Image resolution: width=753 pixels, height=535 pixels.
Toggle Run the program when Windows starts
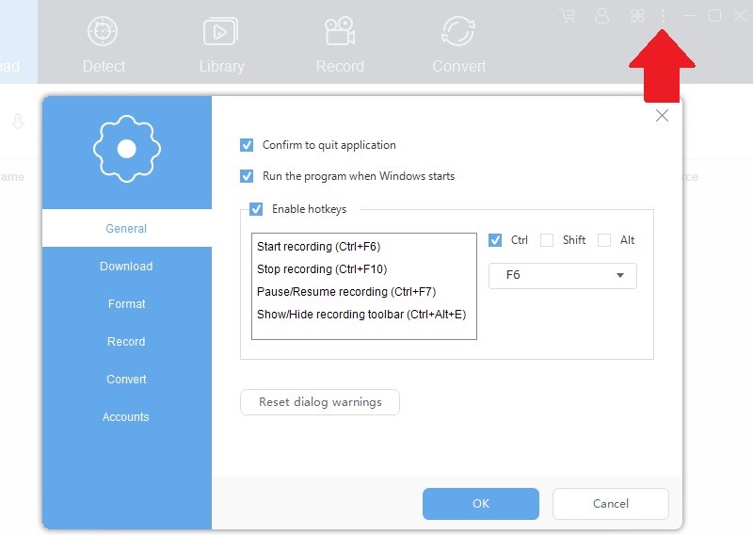pyautogui.click(x=248, y=176)
